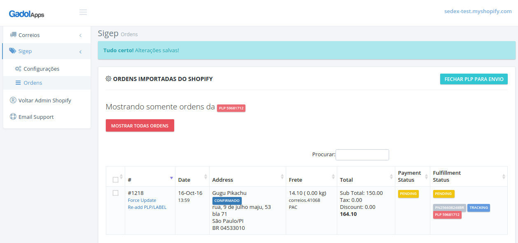Open sedex-test.myshopify.com store link
This screenshot has height=243, width=518.
tap(478, 12)
